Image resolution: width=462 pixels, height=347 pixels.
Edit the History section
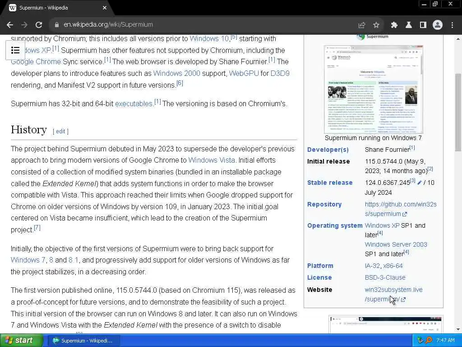60,131
